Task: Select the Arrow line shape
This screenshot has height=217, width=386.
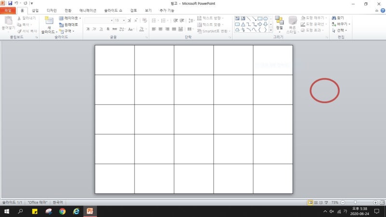Action: 254,19
